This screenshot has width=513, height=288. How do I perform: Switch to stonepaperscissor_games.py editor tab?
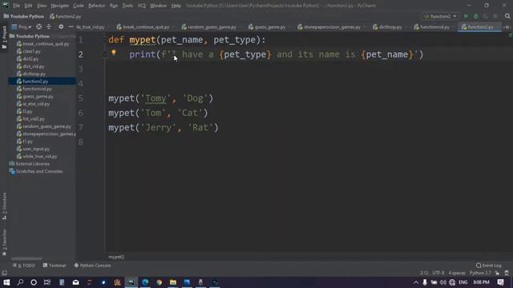pos(330,27)
